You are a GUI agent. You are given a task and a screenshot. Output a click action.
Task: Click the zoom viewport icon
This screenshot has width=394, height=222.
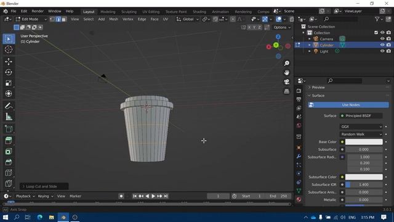286,63
